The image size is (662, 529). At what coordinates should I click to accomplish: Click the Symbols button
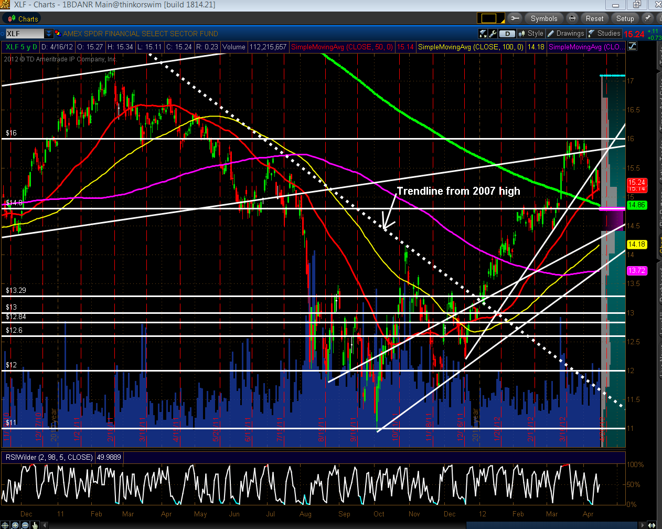pyautogui.click(x=544, y=18)
